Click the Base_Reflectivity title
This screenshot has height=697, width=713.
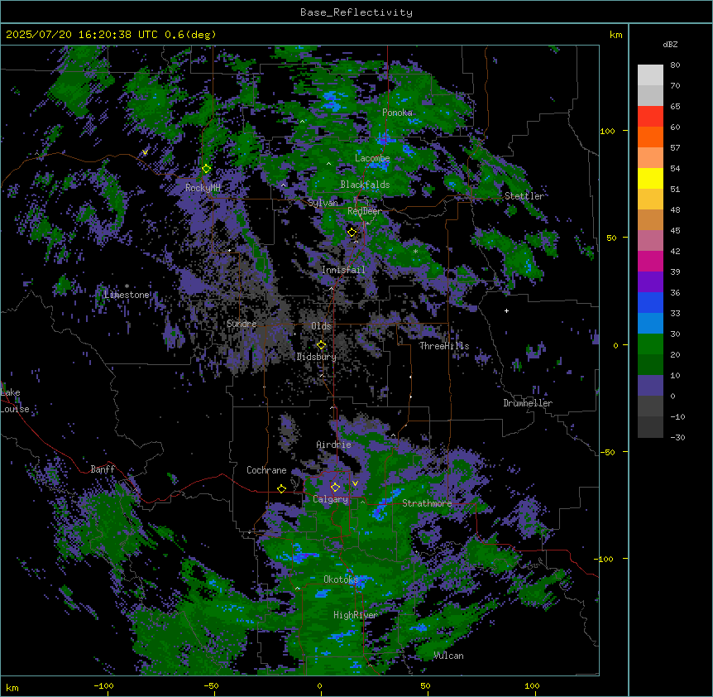356,12
